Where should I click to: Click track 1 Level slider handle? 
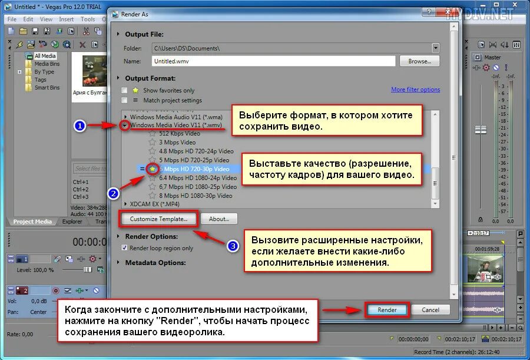(88, 270)
